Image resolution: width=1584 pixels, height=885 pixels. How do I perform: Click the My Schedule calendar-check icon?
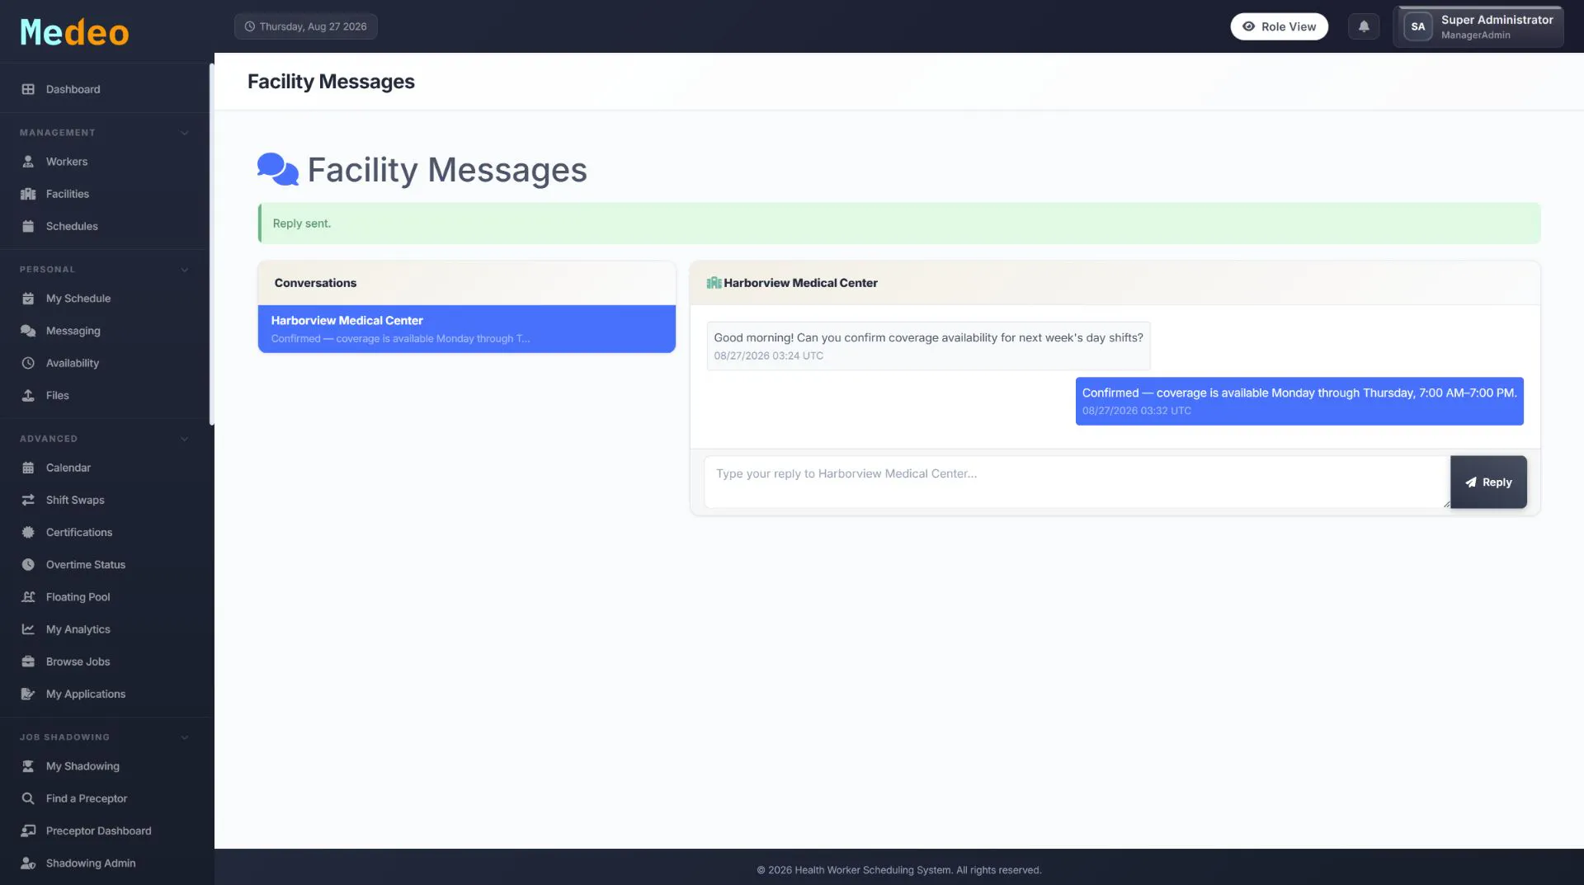28,299
